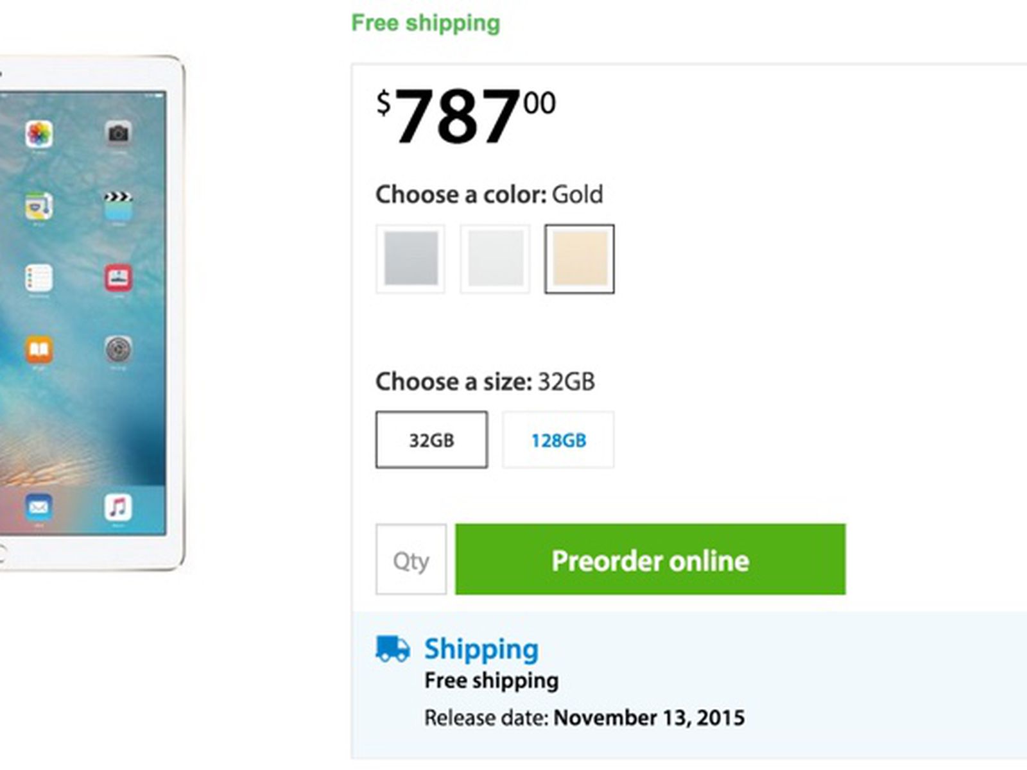Click the Mail envelope icon in the iPad dock
Viewport: 1027px width, 770px height.
(39, 507)
